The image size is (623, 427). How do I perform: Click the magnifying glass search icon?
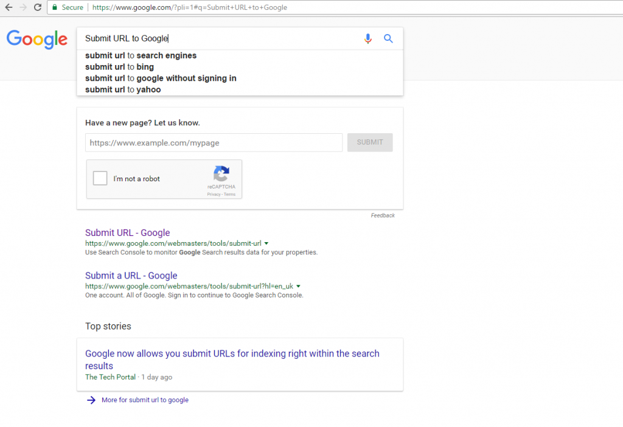click(x=388, y=38)
